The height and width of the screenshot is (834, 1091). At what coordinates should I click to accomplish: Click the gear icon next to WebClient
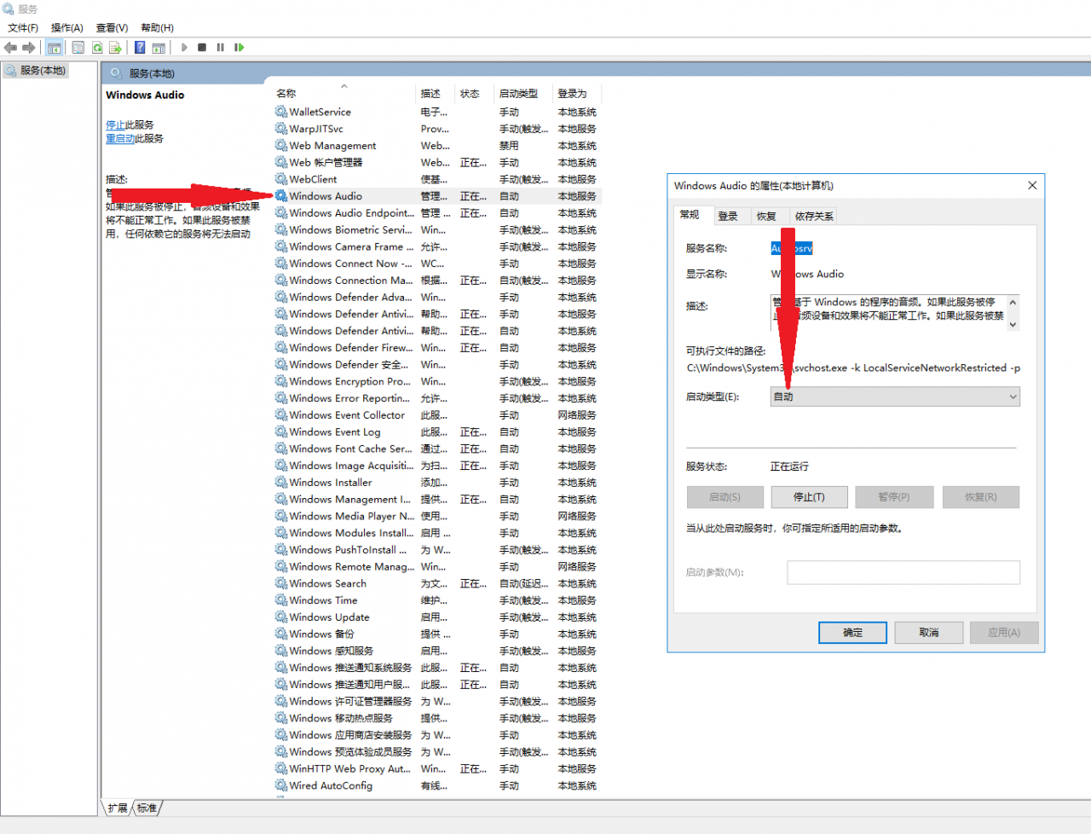coord(281,179)
